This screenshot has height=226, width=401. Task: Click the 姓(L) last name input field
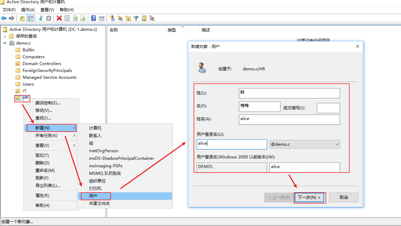pos(289,93)
